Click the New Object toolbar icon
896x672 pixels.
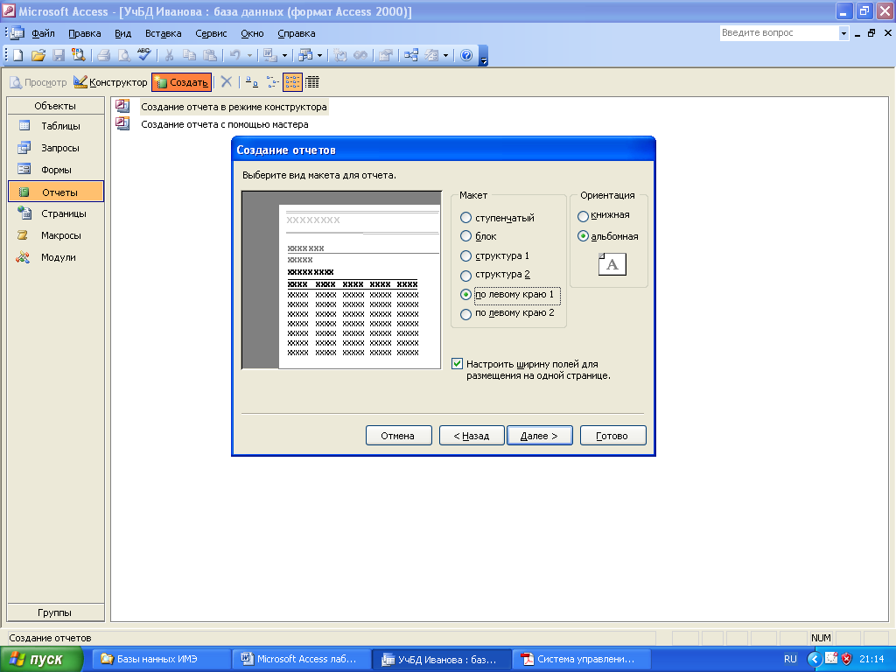(431, 55)
